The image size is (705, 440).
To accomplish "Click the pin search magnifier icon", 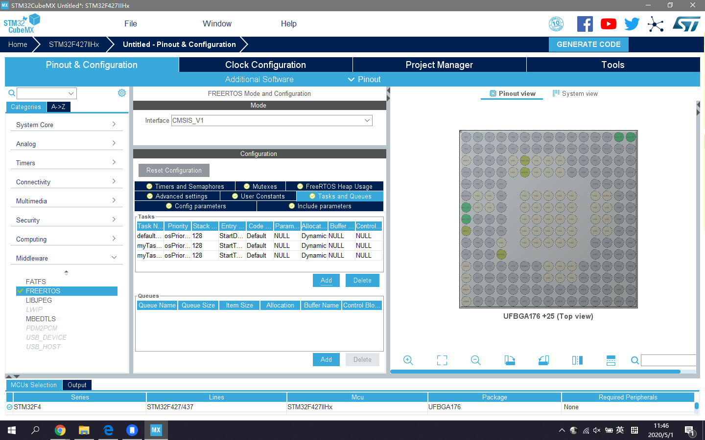I will click(635, 360).
